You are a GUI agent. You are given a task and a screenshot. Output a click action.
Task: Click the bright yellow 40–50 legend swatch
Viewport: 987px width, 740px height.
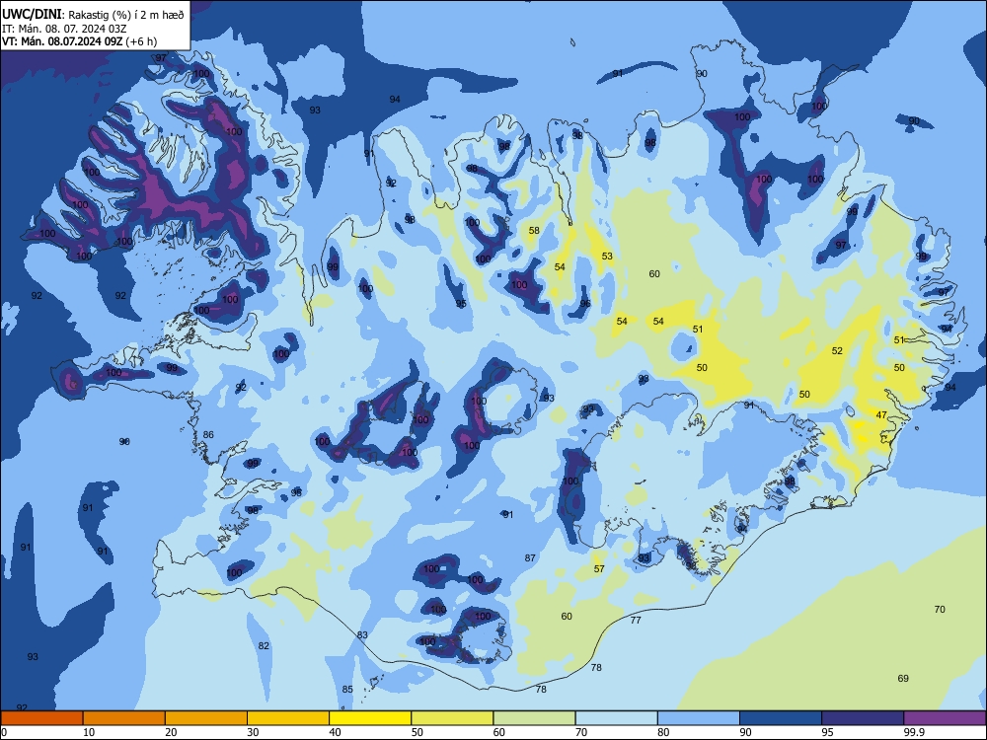coord(370,718)
